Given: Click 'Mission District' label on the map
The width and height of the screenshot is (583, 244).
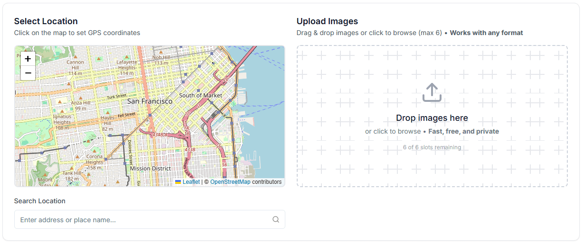Looking at the screenshot, I should (150, 168).
